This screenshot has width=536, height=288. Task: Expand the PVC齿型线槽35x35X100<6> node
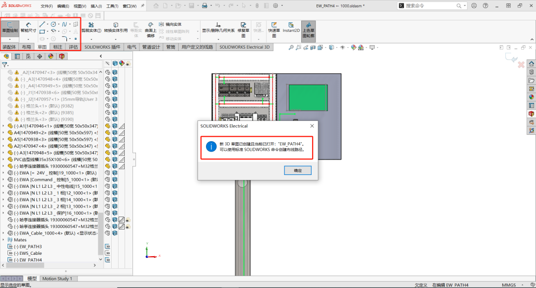pos(3,159)
